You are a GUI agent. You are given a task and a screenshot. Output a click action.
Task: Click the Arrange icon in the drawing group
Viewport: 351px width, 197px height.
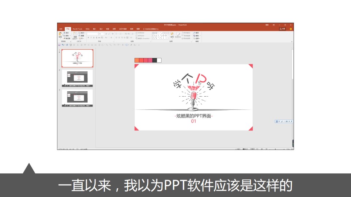(x=172, y=34)
